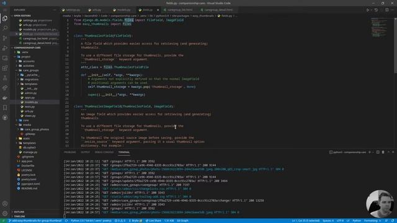
Task: Click the Run Python file play button
Action: click(368, 10)
